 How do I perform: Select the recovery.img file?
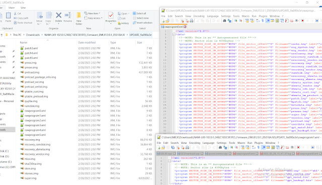click(32, 140)
